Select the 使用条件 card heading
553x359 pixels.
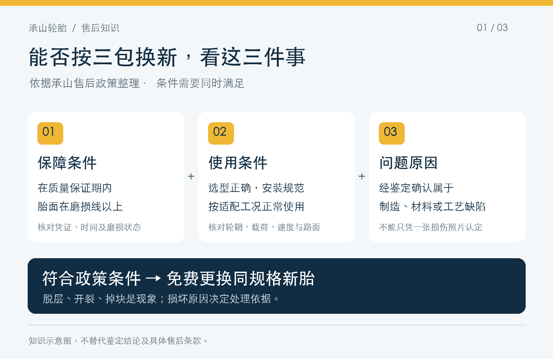point(238,163)
